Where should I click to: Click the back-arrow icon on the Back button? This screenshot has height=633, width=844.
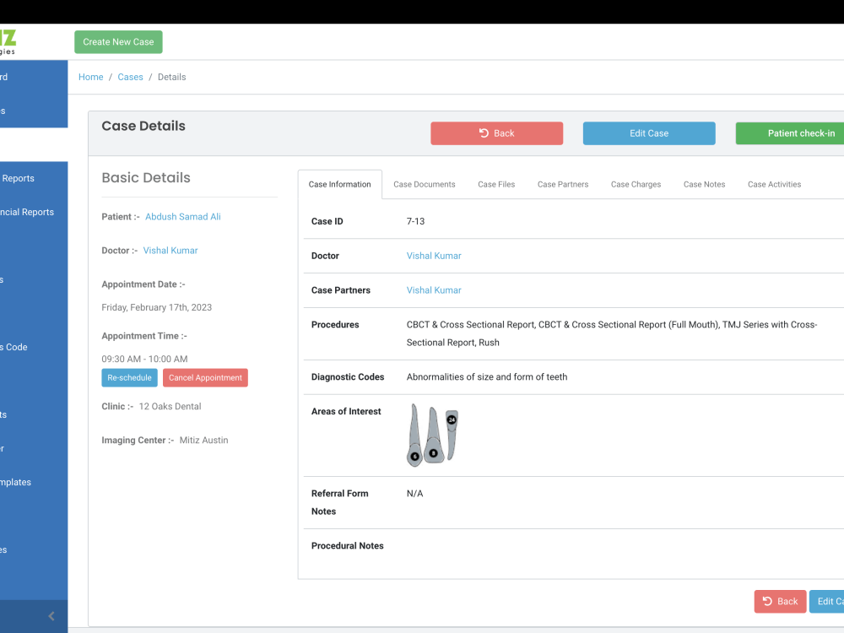click(483, 133)
